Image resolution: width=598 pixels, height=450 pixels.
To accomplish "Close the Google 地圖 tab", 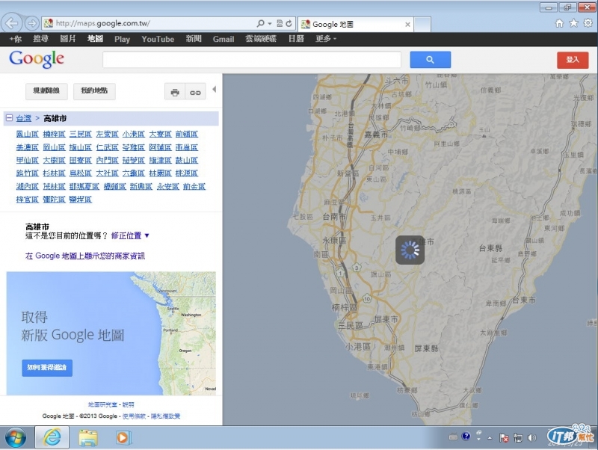I will coord(407,25).
